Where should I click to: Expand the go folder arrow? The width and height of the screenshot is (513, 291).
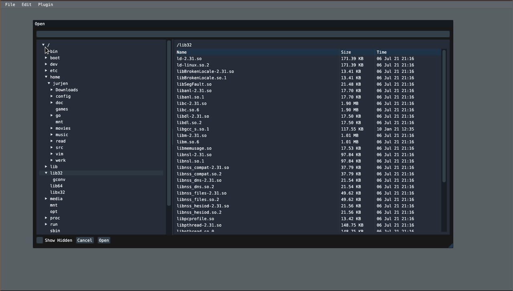pos(52,115)
